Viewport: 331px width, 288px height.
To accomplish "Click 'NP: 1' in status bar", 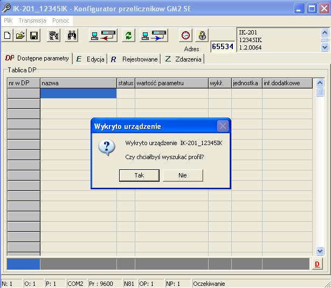I will click(173, 284).
